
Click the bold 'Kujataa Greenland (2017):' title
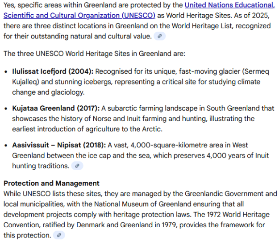point(56,108)
